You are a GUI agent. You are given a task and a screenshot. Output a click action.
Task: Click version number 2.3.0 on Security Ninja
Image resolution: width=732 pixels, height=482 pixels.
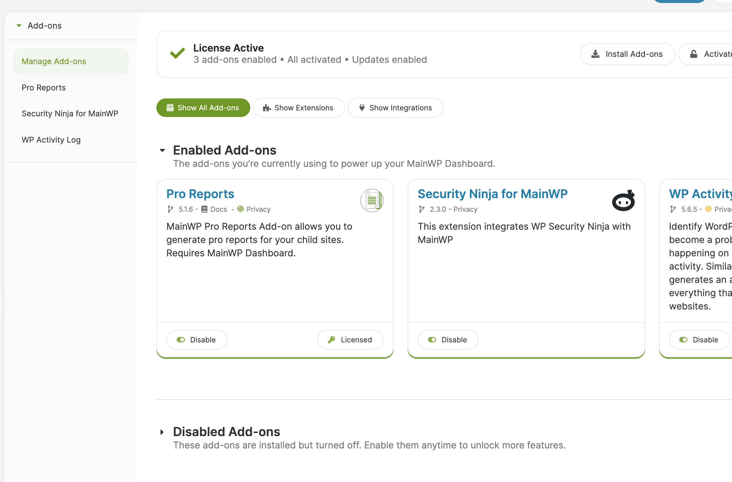(438, 209)
